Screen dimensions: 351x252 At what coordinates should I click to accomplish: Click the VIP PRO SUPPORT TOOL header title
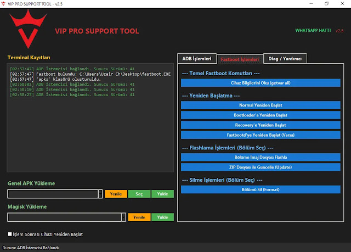pyautogui.click(x=97, y=31)
